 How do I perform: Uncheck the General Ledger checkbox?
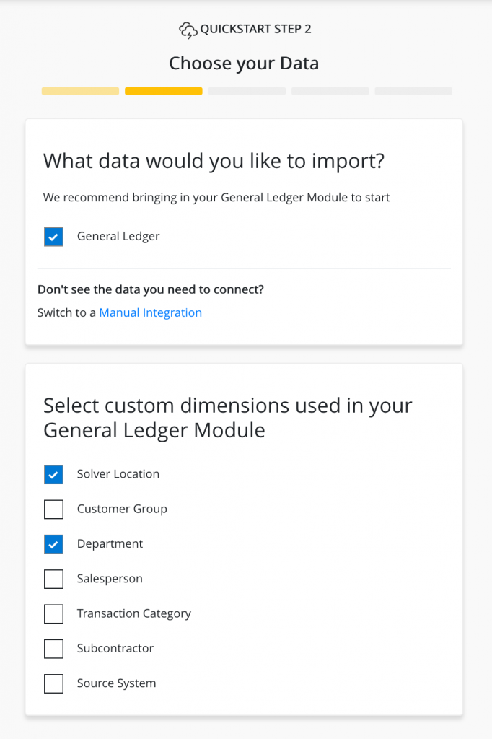tap(54, 237)
